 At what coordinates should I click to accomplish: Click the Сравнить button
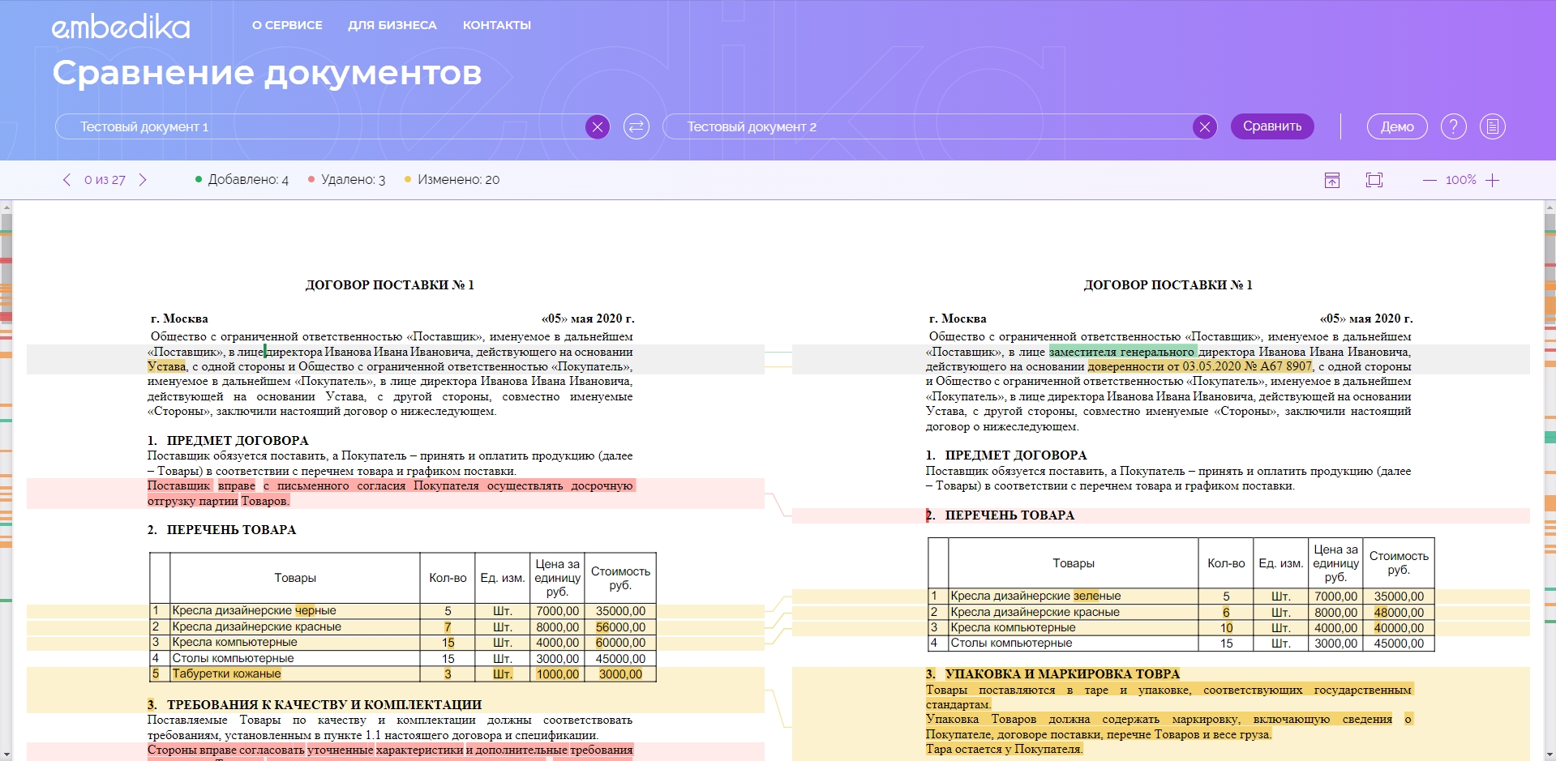click(1272, 126)
